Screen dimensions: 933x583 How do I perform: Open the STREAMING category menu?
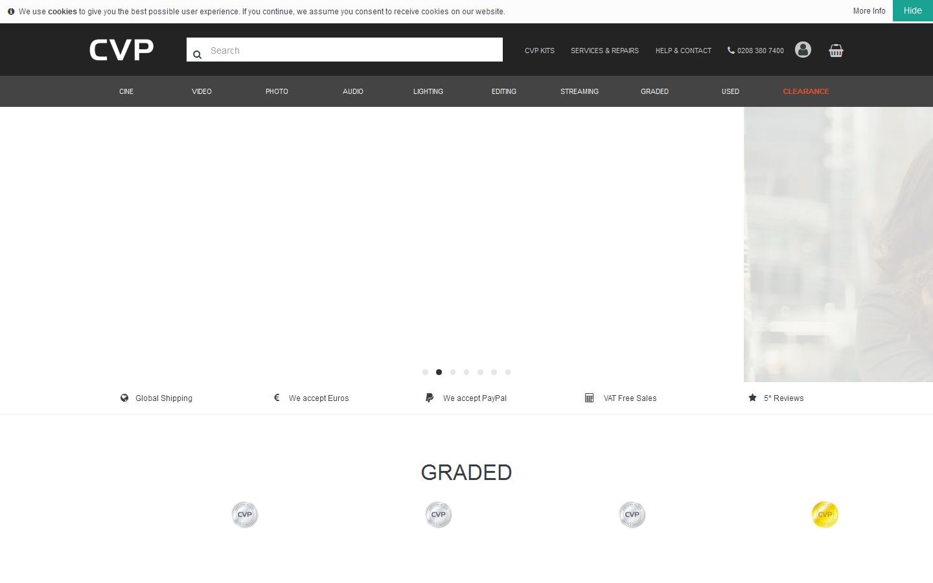[579, 91]
